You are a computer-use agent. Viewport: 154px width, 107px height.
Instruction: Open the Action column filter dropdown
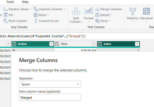[x=51, y=44]
